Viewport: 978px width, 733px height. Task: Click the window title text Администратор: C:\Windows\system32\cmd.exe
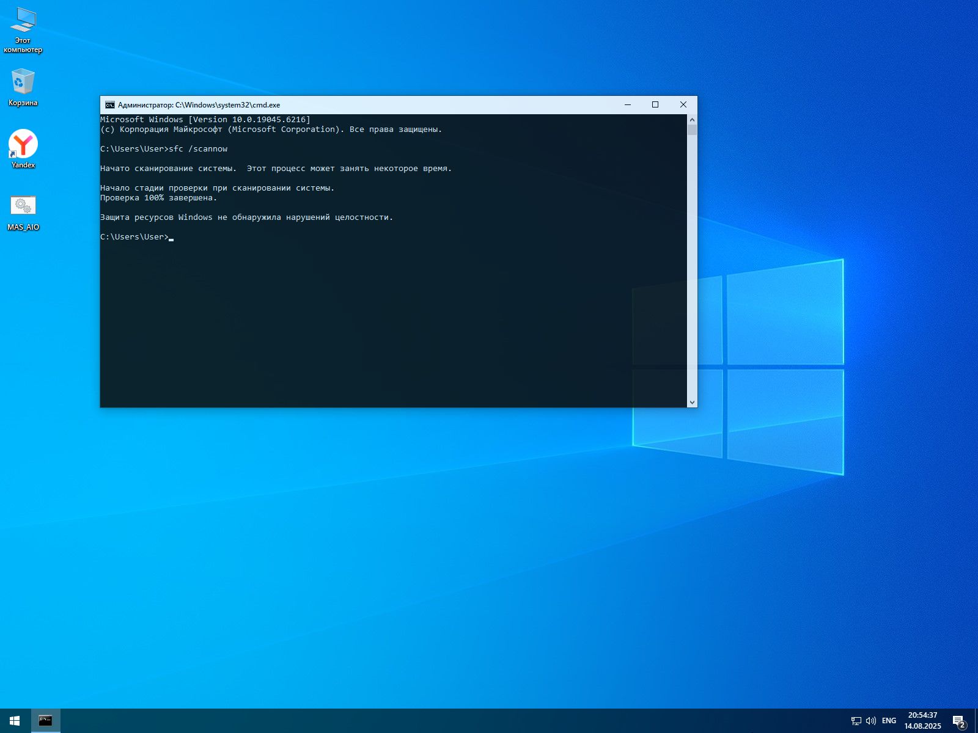[199, 105]
